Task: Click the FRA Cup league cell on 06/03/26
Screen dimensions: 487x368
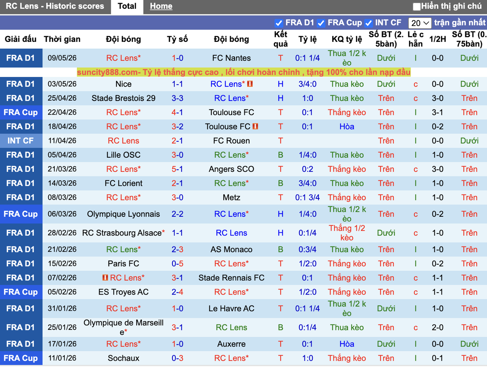Action: click(21, 214)
